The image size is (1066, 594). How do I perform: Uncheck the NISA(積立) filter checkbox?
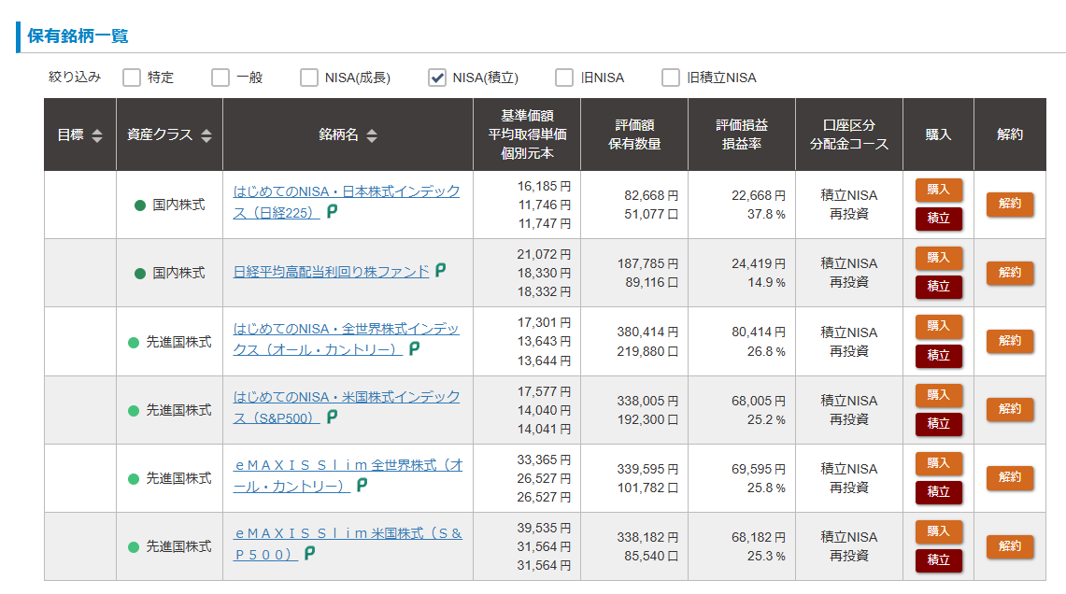pos(437,78)
